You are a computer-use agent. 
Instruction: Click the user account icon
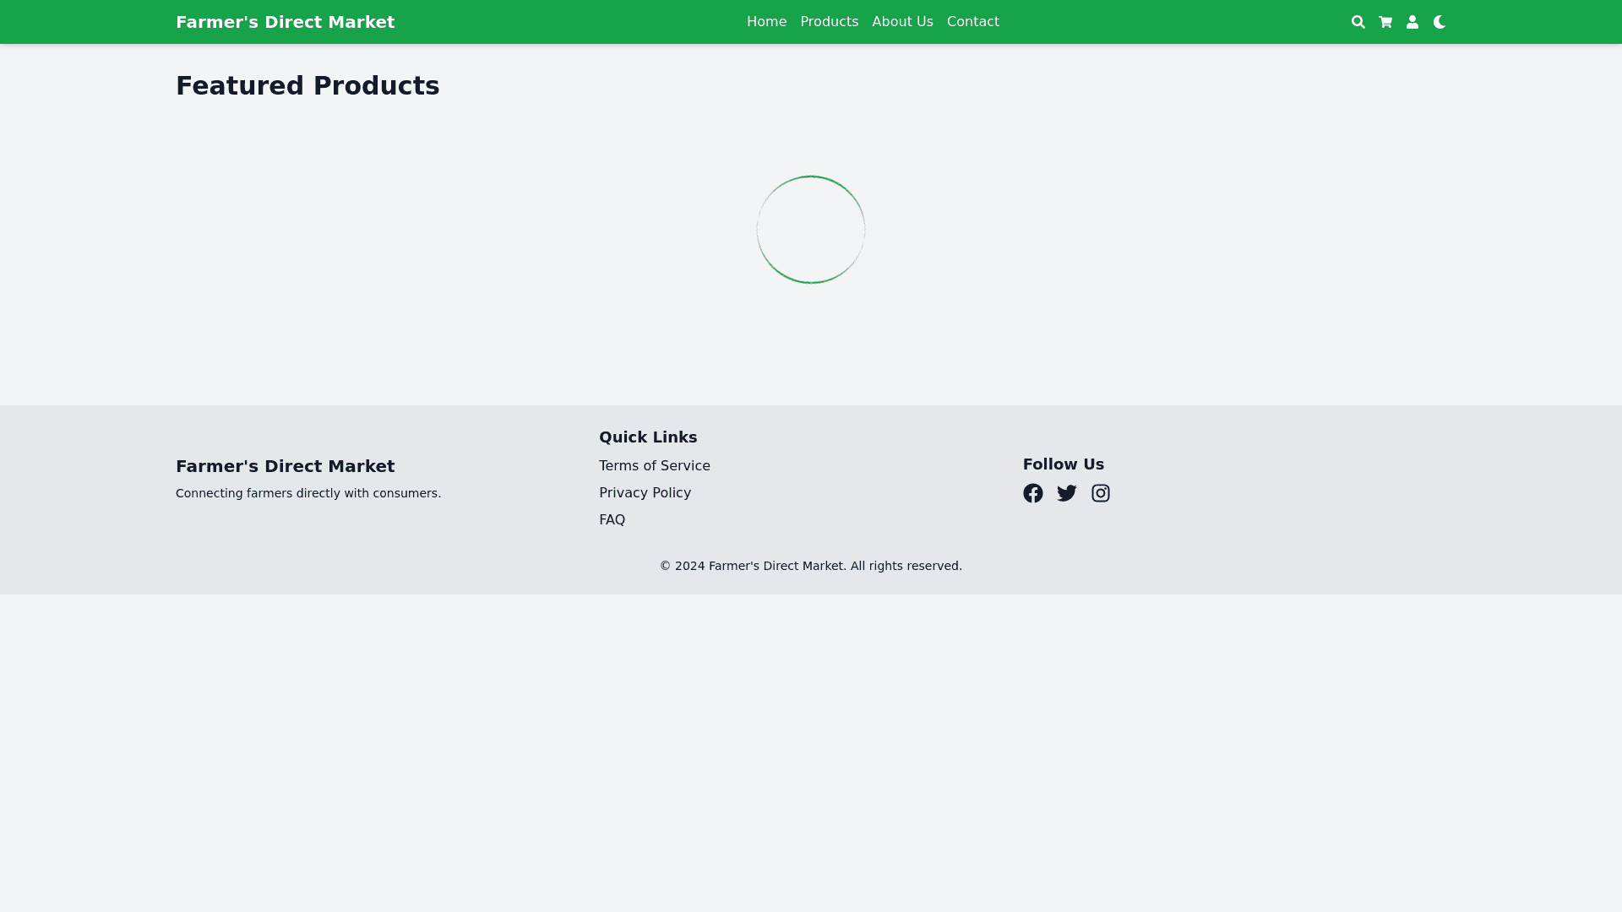coord(1412,22)
